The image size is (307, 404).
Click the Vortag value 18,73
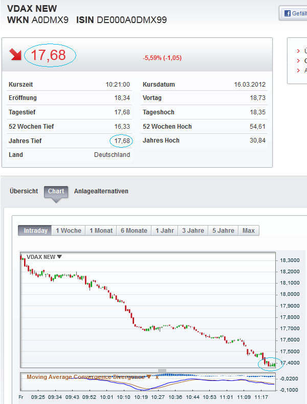click(x=258, y=98)
